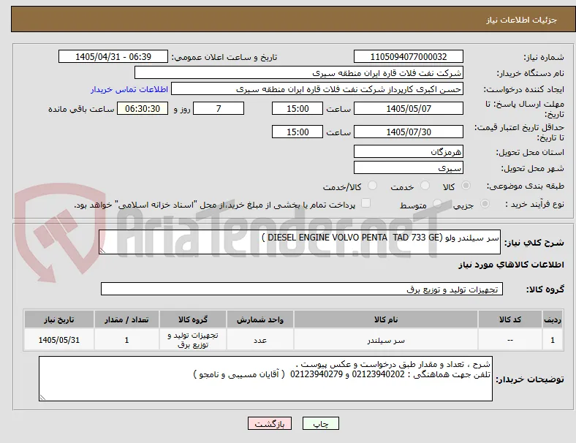The image size is (576, 443).
Task: Click the واحد شمارش column header
Action: (260, 319)
